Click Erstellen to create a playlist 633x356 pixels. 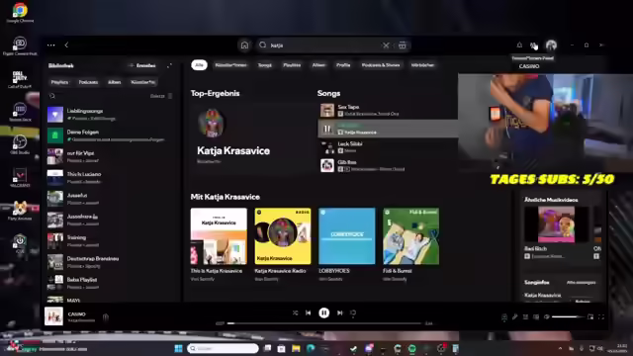(142, 65)
